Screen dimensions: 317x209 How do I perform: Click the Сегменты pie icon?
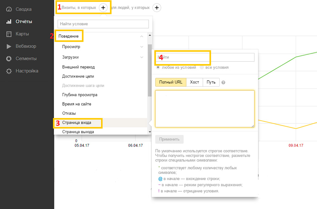click(x=9, y=59)
